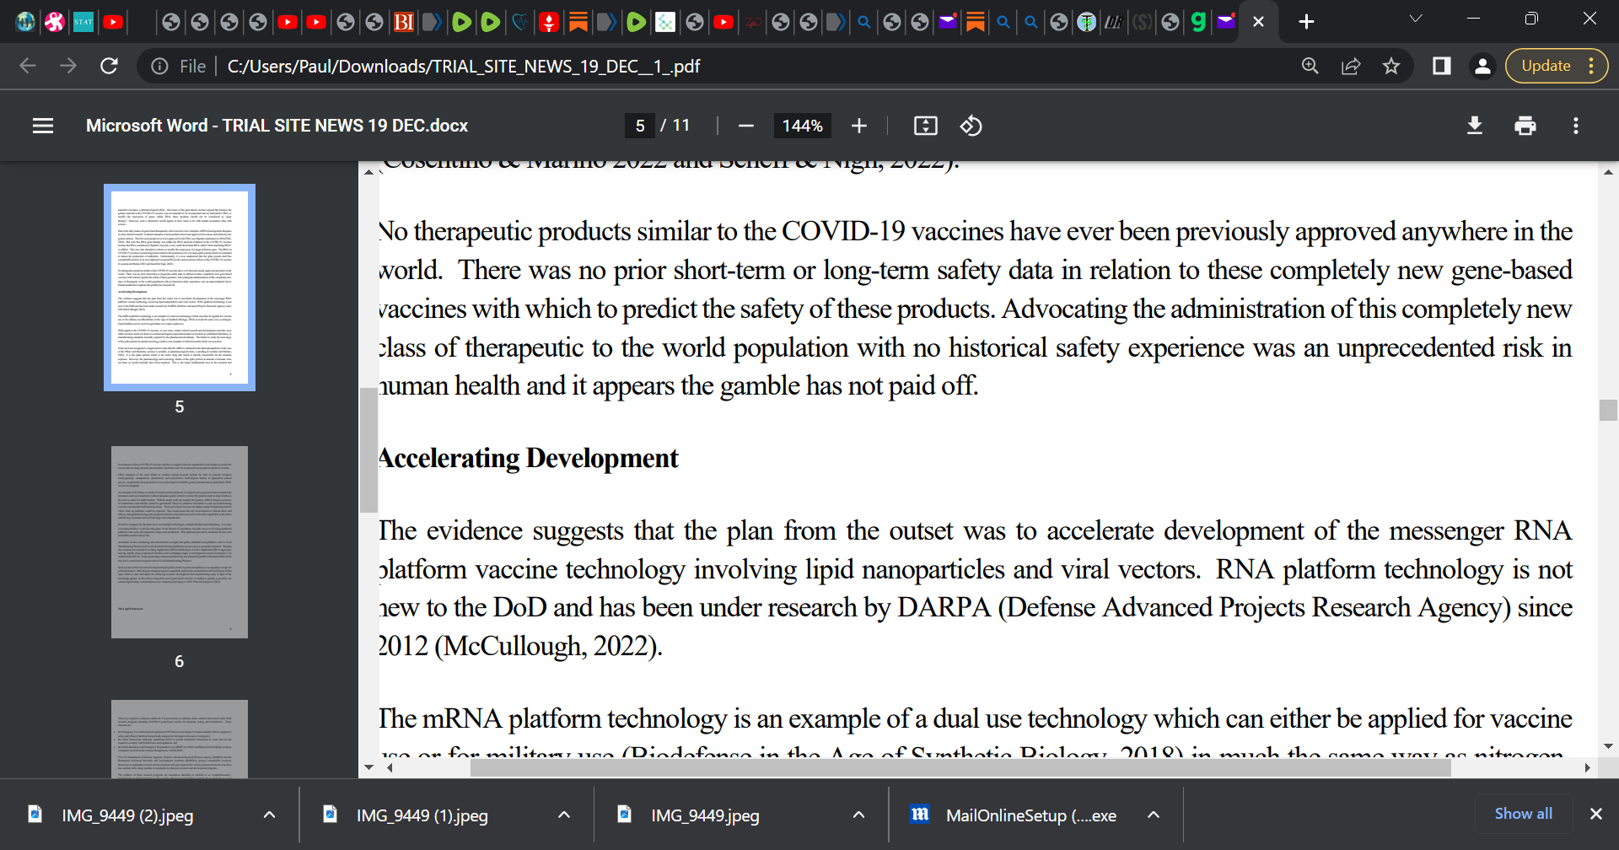
Task: Edit the current page number field
Action: pos(640,126)
